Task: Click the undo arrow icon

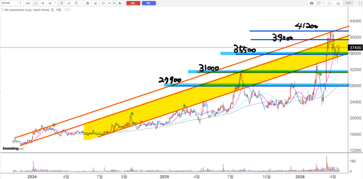Action: coord(109,3)
